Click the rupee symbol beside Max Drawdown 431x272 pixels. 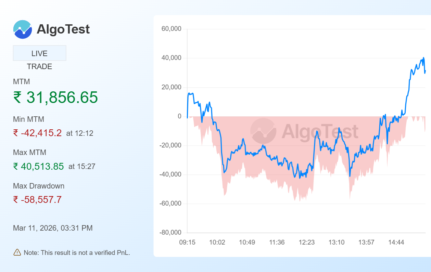click(16, 199)
